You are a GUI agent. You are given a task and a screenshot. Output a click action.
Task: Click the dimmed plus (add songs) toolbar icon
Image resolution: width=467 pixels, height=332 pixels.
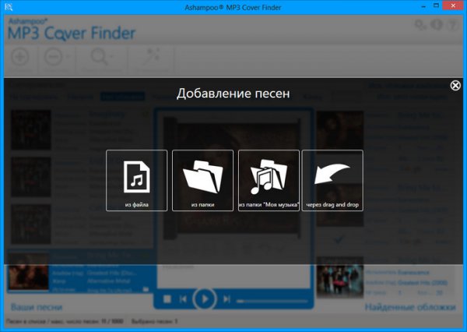pyautogui.click(x=20, y=57)
